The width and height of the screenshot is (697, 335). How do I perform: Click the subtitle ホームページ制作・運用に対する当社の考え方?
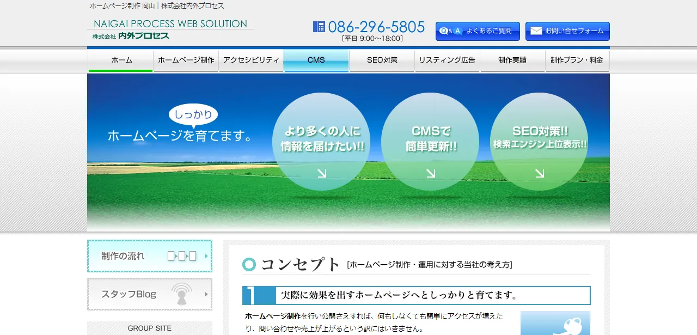430,265
